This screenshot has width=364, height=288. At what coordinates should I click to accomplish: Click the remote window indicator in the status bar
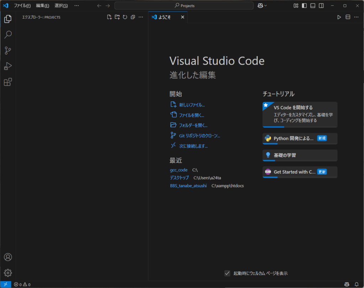(x=6, y=284)
